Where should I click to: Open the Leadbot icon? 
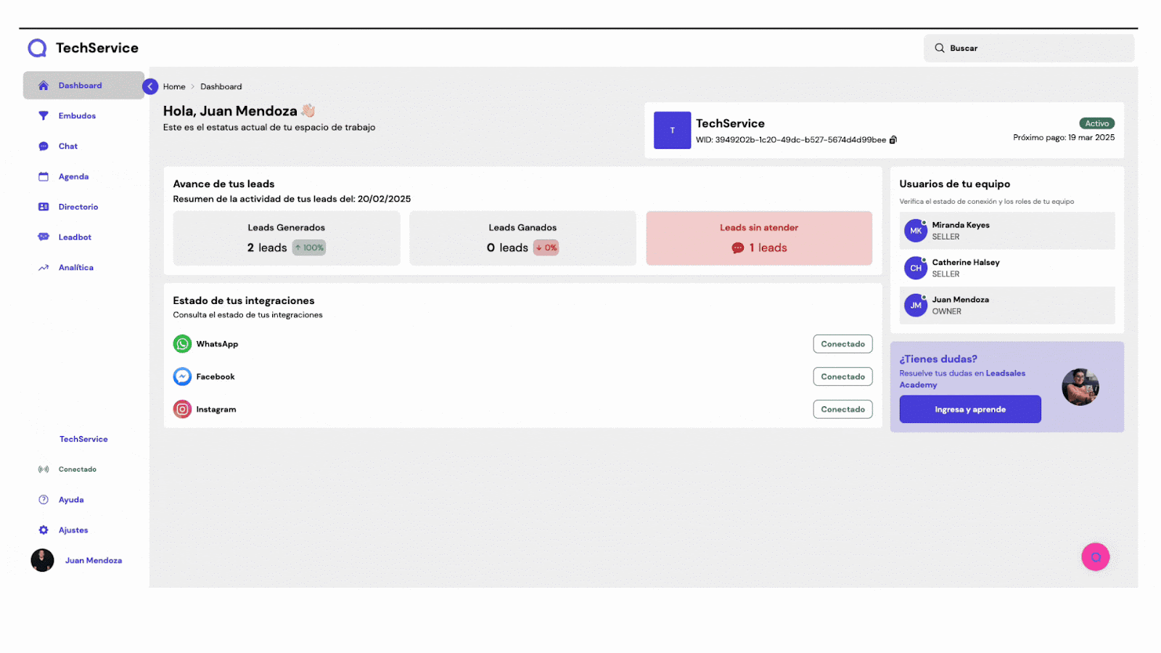coord(44,237)
